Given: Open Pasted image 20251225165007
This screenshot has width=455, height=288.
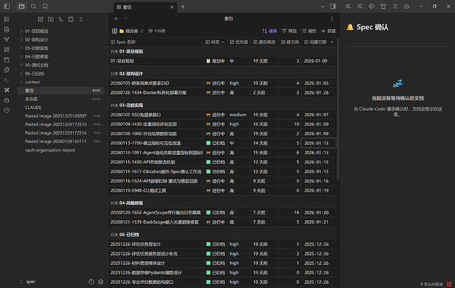Looking at the screenshot, I should point(61,116).
